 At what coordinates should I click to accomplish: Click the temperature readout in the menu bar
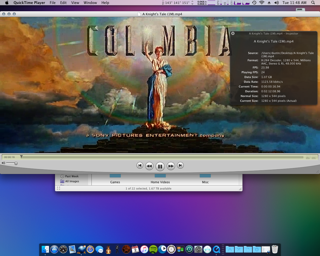177,3
